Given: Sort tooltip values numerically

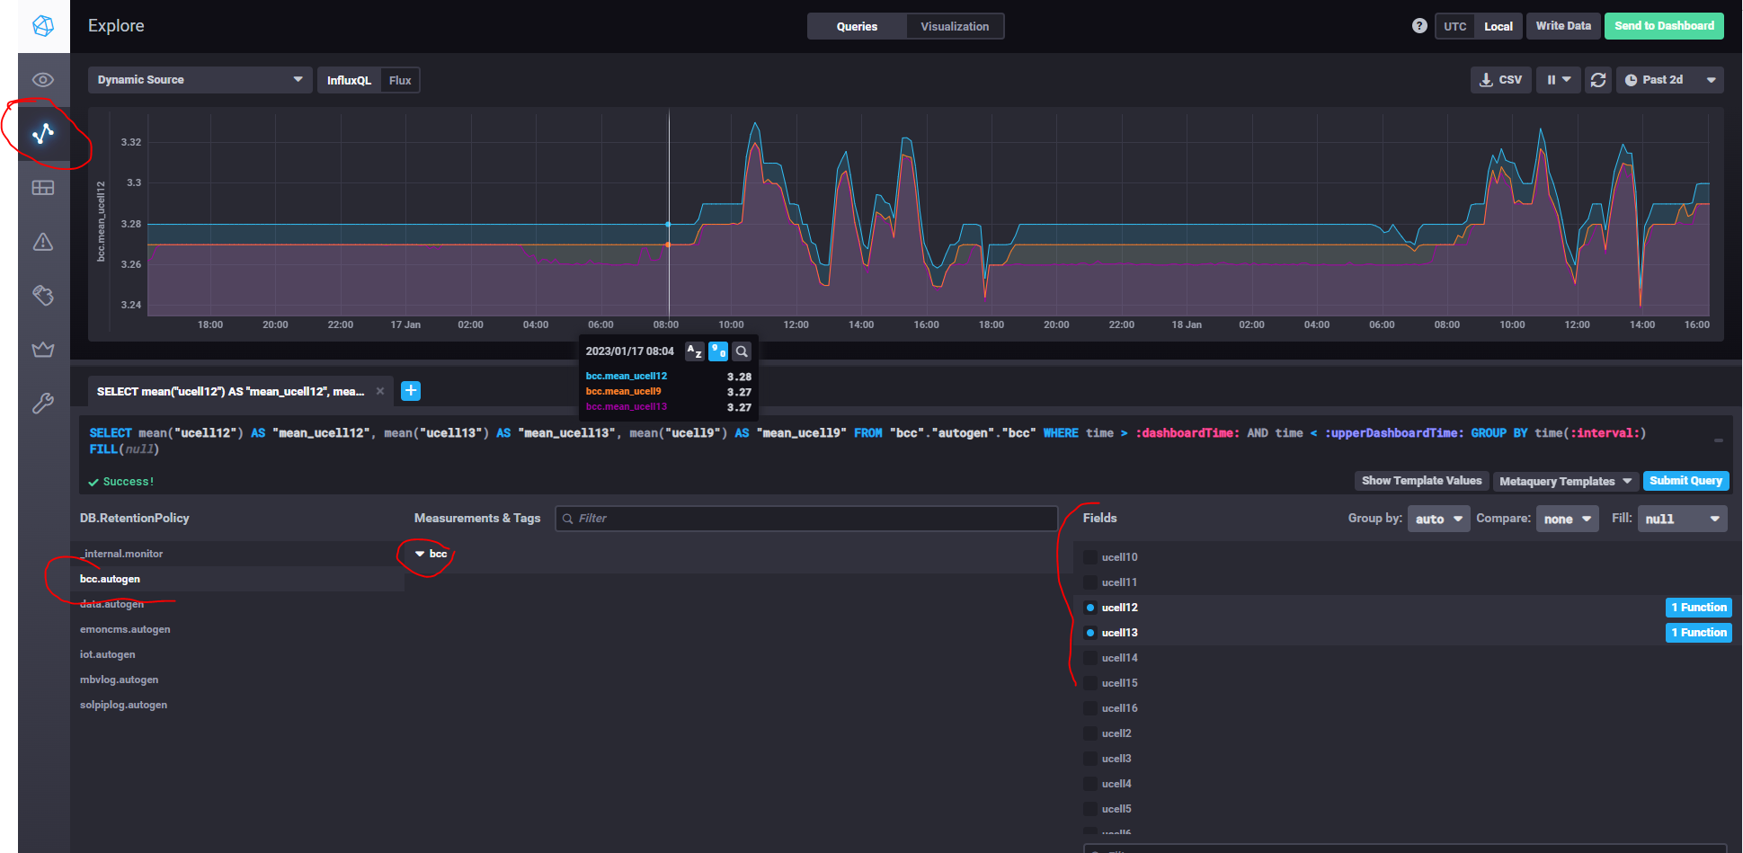Looking at the screenshot, I should coord(718,351).
